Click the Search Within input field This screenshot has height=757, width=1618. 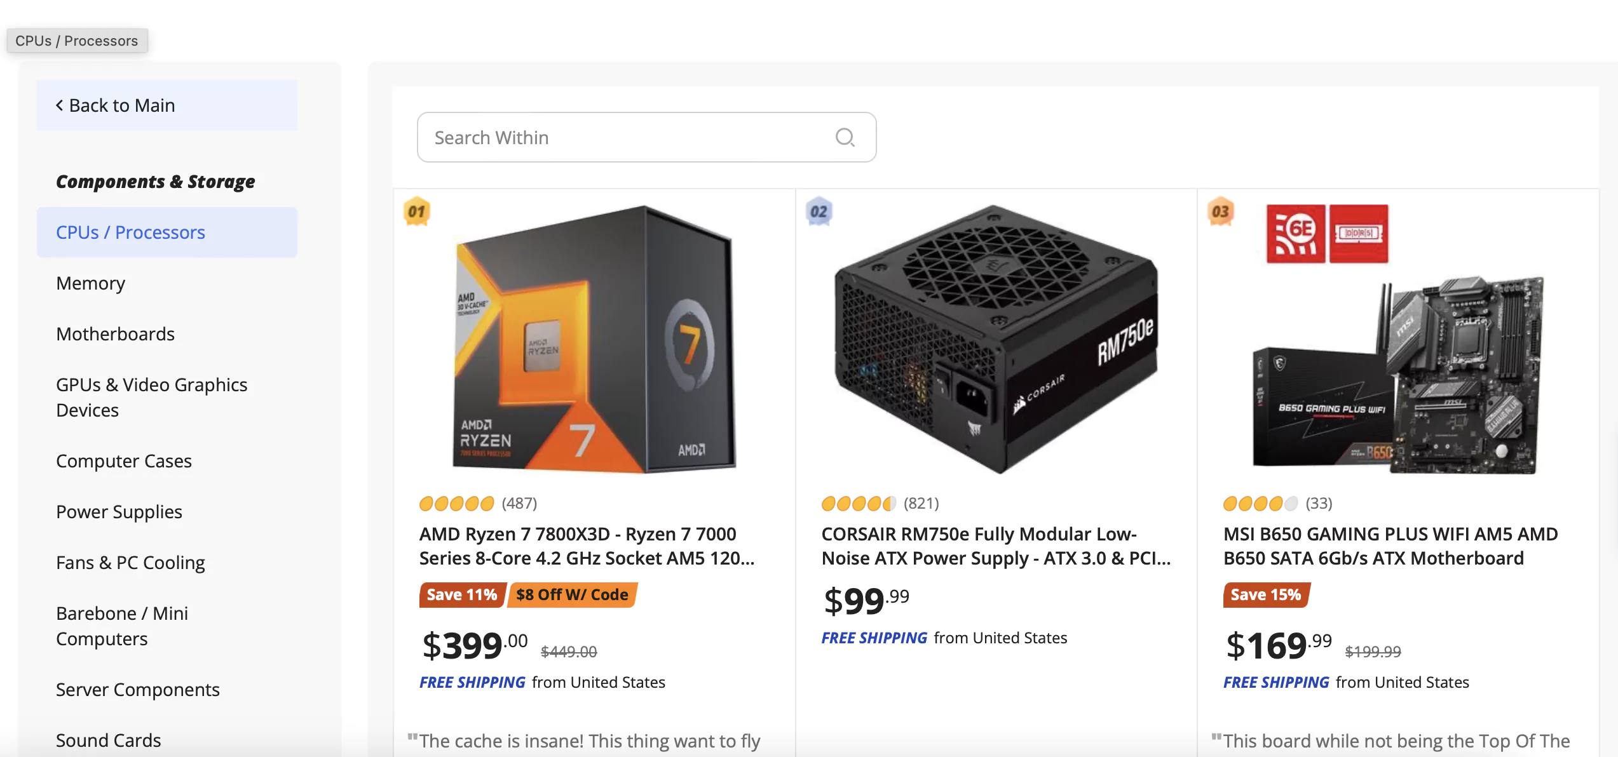(646, 136)
